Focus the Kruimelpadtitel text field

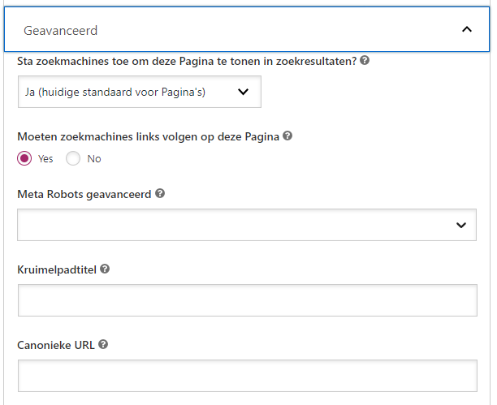tap(247, 300)
